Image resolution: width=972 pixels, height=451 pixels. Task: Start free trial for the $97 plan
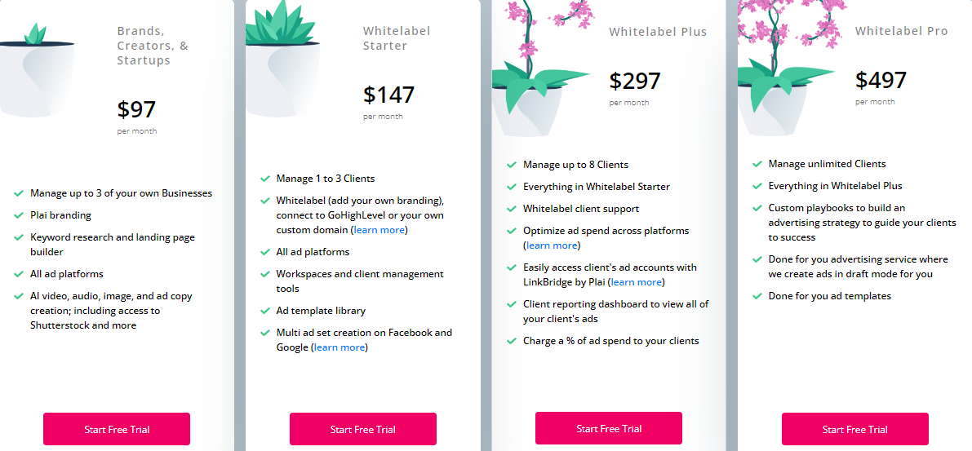pos(117,429)
